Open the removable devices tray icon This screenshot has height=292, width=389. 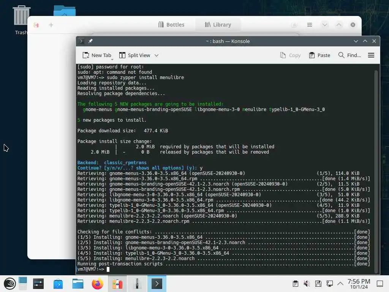click(x=318, y=284)
